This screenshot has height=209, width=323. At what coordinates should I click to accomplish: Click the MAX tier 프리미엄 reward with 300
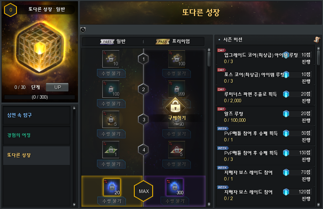[175, 187]
